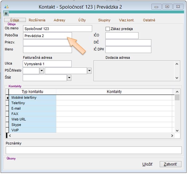Screen dimensions: 188x174
Task: Tick the Zákaz predaja checkbox
Action: point(108,29)
